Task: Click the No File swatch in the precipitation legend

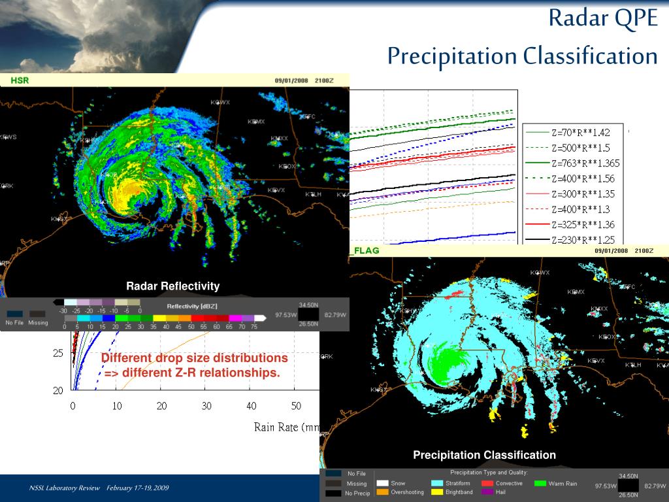Action: (x=333, y=473)
